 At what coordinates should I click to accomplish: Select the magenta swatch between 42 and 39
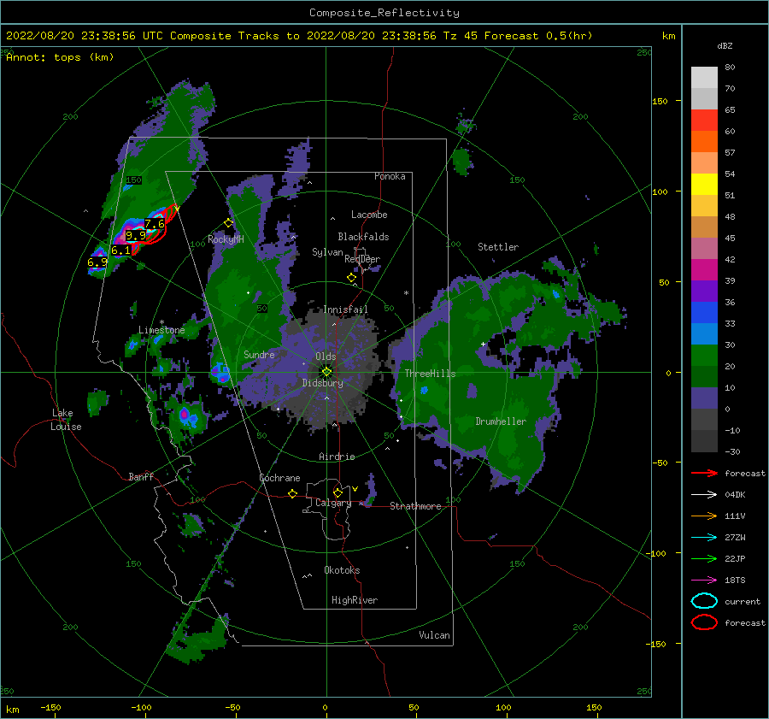click(704, 270)
